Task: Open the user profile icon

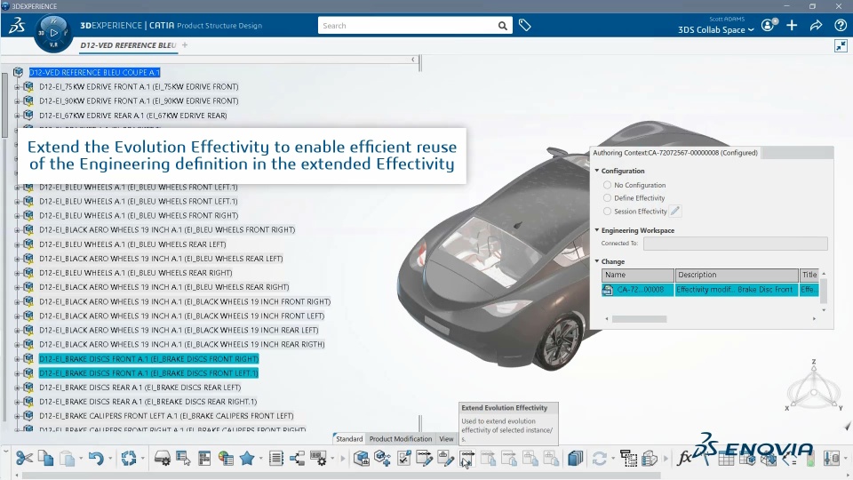Action: click(768, 25)
